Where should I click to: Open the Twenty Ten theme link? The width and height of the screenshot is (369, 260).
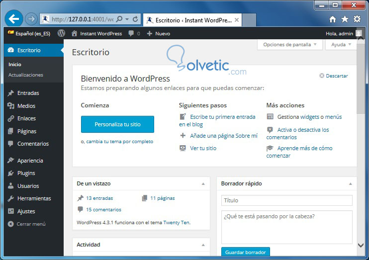pos(177,223)
